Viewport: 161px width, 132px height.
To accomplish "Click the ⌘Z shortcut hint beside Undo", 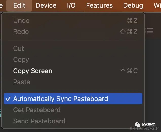I will click(x=132, y=21).
